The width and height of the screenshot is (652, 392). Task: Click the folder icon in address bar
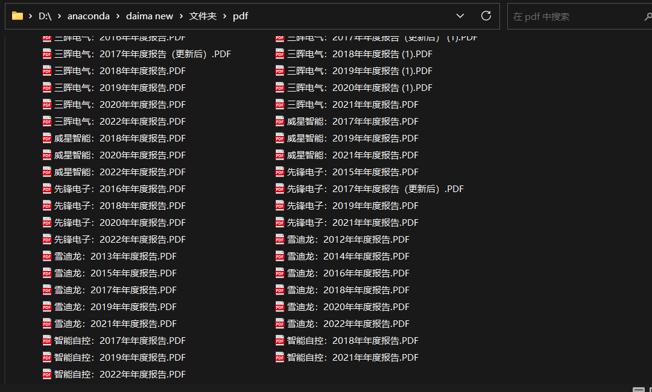pyautogui.click(x=17, y=16)
